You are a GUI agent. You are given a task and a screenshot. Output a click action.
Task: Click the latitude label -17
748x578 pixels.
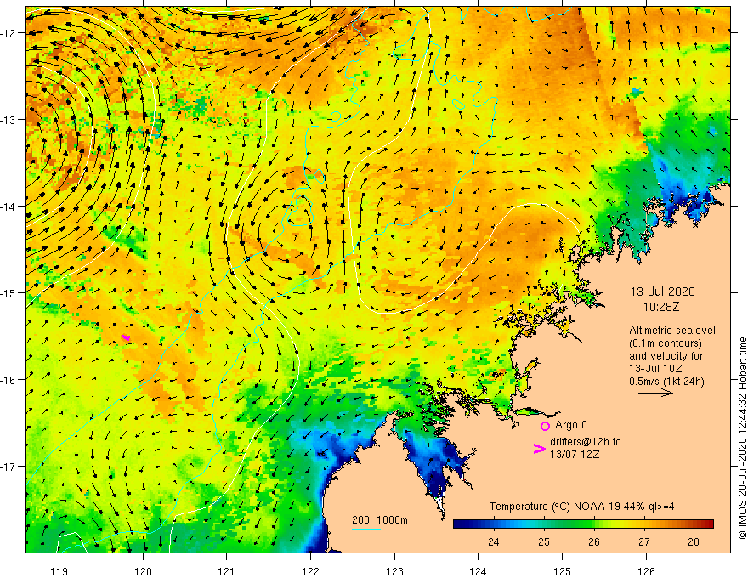pos(8,466)
